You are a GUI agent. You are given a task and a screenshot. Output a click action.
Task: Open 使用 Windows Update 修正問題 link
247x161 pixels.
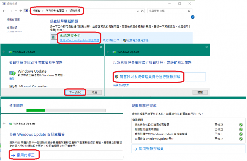coord(79,40)
